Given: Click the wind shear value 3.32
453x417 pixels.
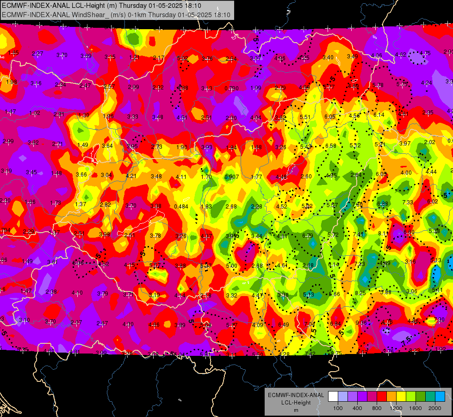Looking at the screenshot, I should 232,296.
